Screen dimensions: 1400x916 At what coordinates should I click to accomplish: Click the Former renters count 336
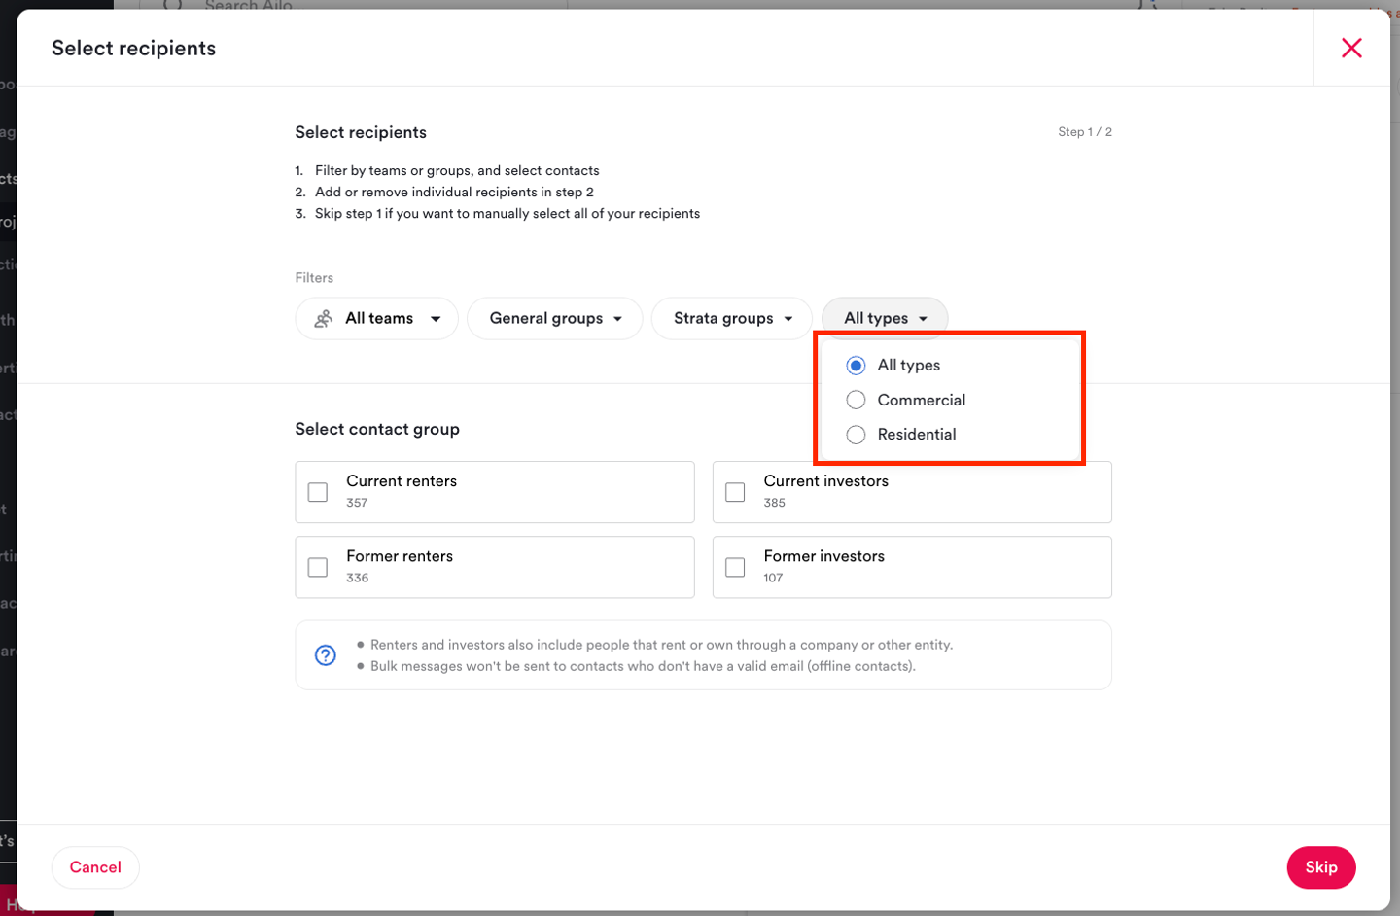357,578
